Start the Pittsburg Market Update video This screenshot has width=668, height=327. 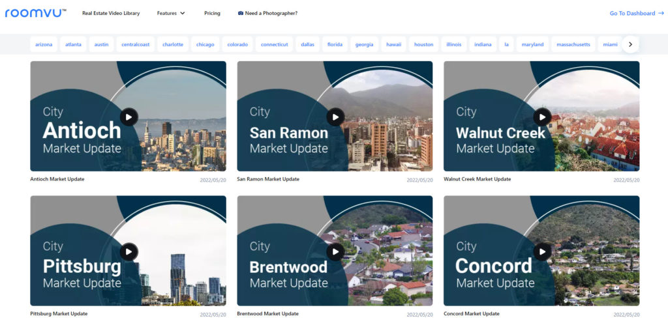tap(129, 252)
